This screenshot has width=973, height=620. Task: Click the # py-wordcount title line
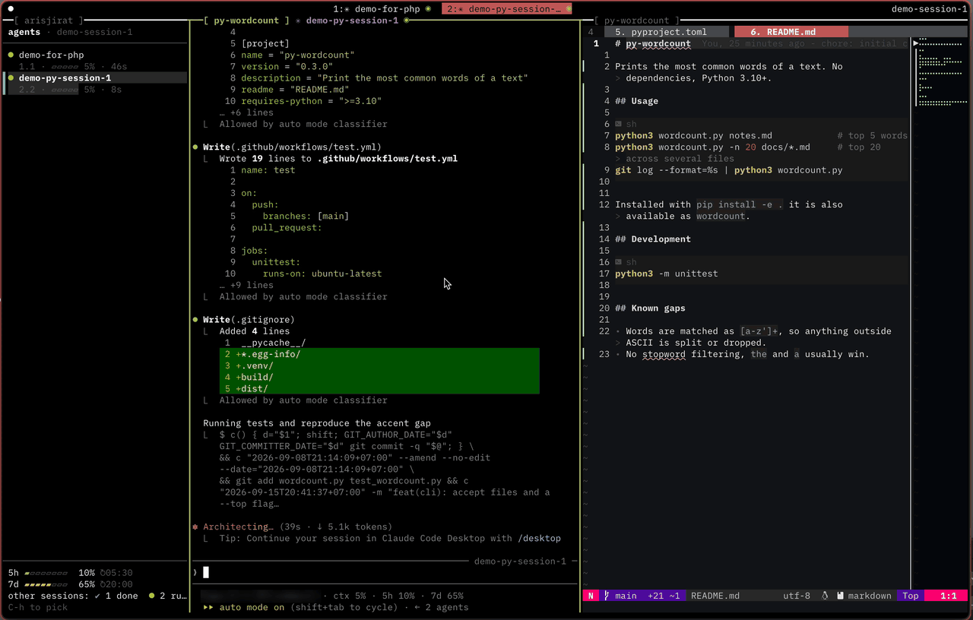(653, 43)
